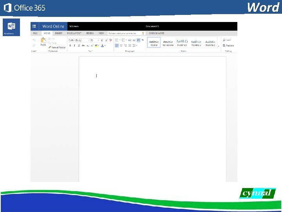Click the Replace button
Image resolution: width=282 pixels, height=212 pixels.
(228, 46)
